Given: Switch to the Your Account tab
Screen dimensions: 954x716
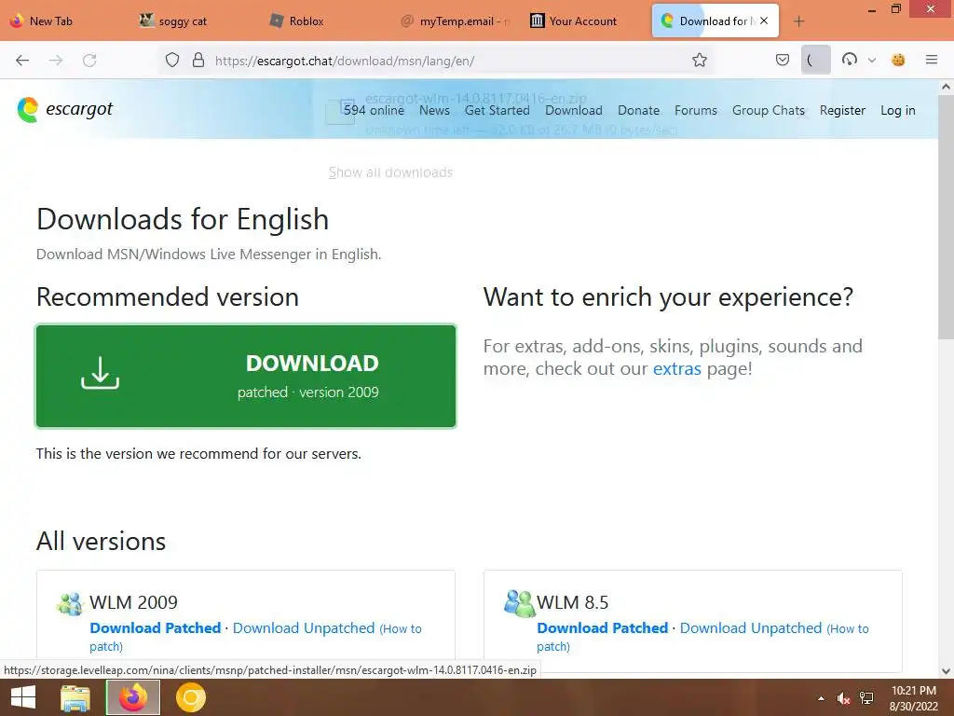Looking at the screenshot, I should [585, 21].
